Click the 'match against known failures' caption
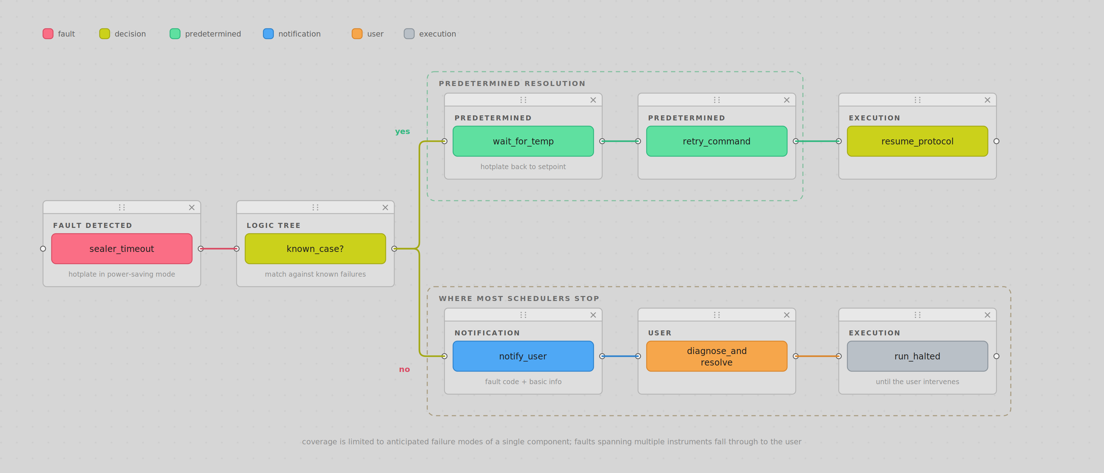 click(315, 274)
